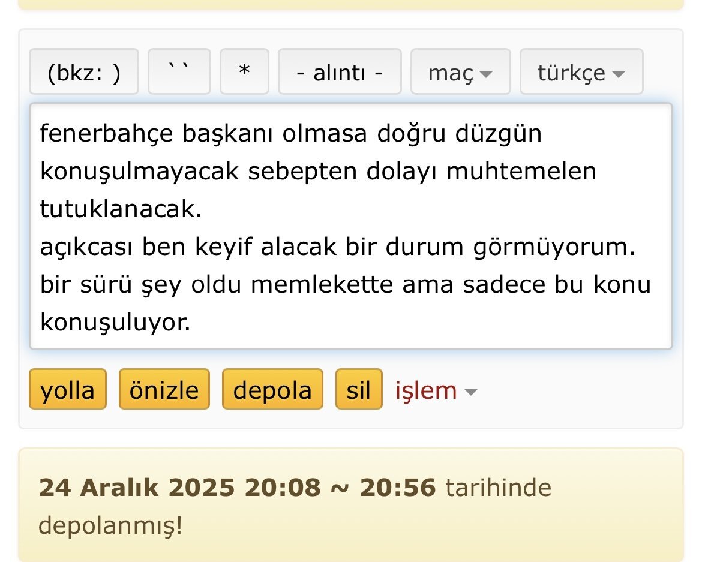
Task: Click the small arrow beside maç
Action: coord(486,74)
